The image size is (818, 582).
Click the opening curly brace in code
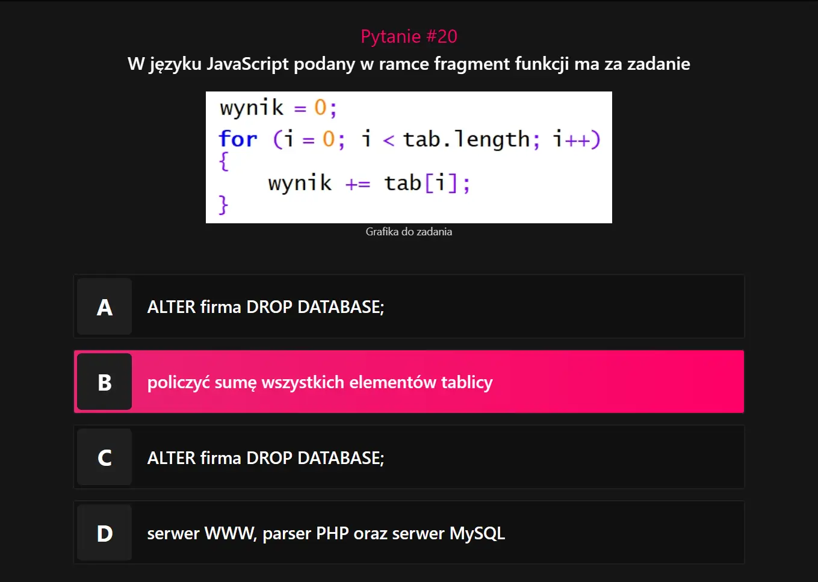(224, 161)
